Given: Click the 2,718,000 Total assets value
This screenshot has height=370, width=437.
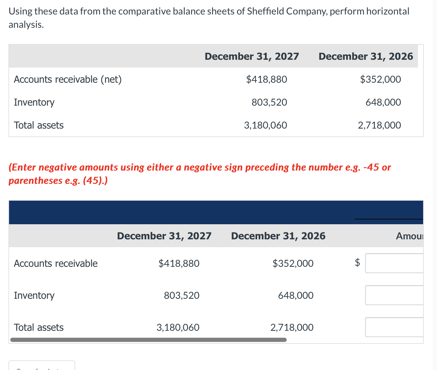Looking at the screenshot, I should (292, 327).
